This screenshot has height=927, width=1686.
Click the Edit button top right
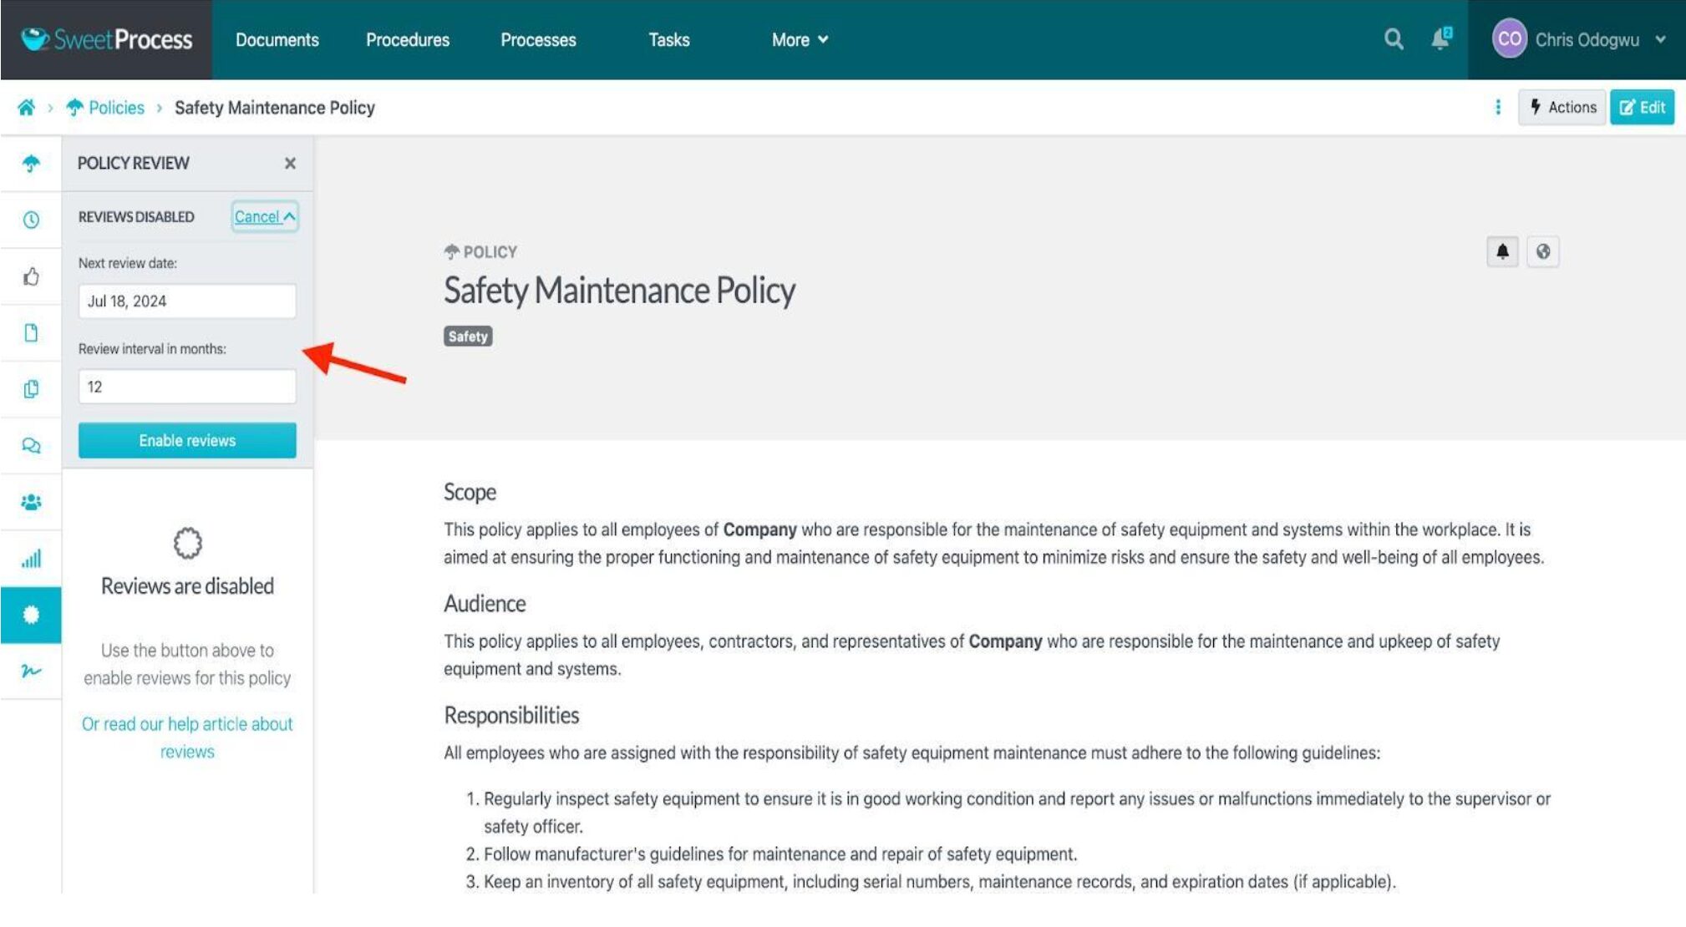coord(1642,105)
